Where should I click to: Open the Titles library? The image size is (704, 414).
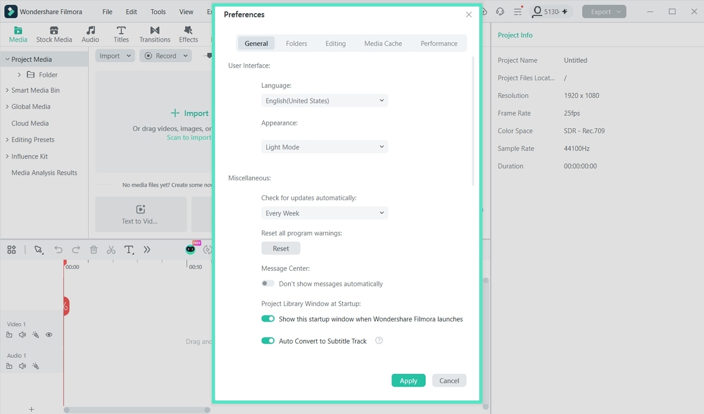(121, 34)
